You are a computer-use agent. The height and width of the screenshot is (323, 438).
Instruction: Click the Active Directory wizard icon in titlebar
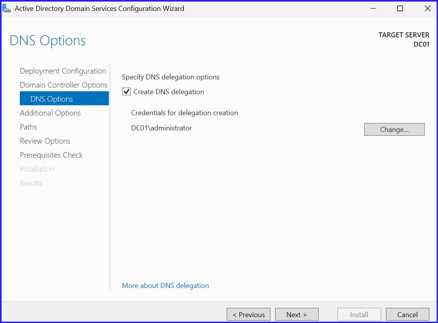(x=6, y=8)
